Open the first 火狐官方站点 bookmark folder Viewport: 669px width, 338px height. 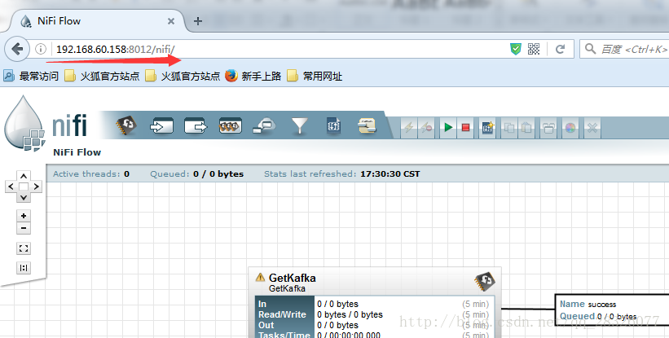pos(102,77)
